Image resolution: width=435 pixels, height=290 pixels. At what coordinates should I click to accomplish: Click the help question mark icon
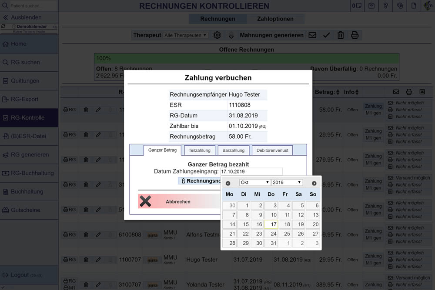385,6
